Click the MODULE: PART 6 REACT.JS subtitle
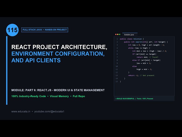The width and height of the screenshot is (182, 137). point(58,90)
